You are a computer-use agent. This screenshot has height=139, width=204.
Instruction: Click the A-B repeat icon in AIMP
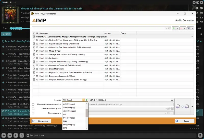(201, 18)
